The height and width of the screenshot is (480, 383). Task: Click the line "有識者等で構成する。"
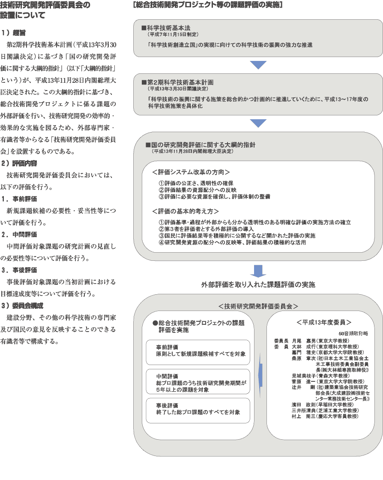point(30,341)
